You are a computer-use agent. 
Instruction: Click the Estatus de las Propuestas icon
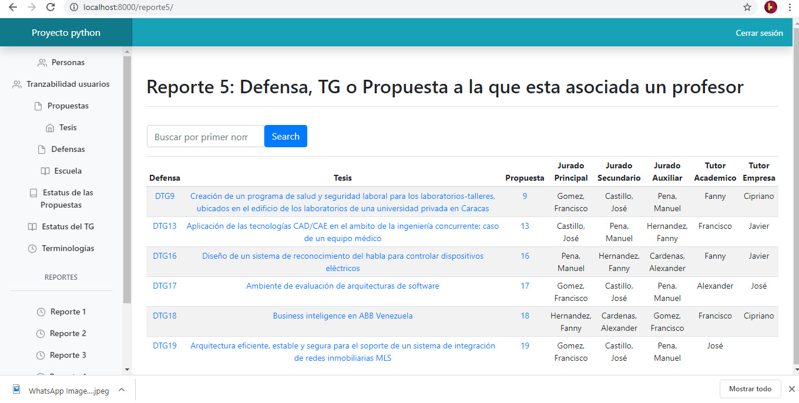pos(33,193)
